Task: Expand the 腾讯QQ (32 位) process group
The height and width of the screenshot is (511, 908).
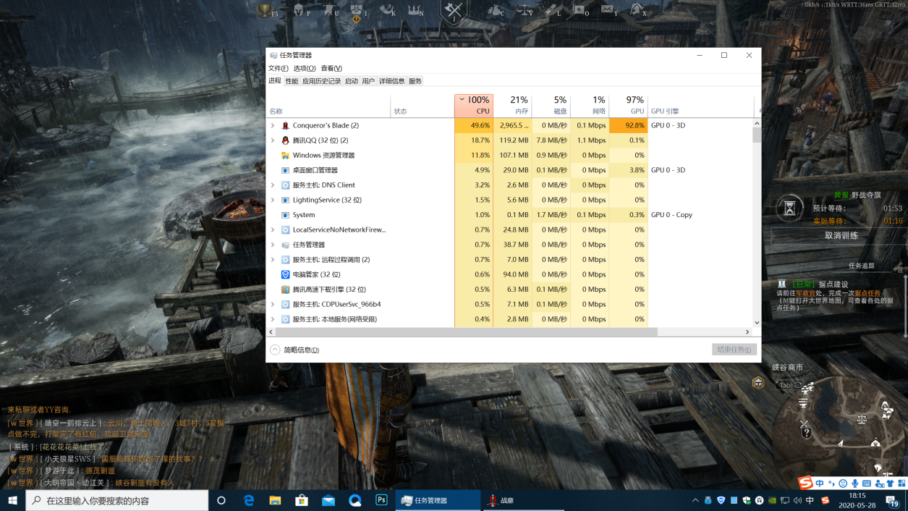Action: pos(273,140)
